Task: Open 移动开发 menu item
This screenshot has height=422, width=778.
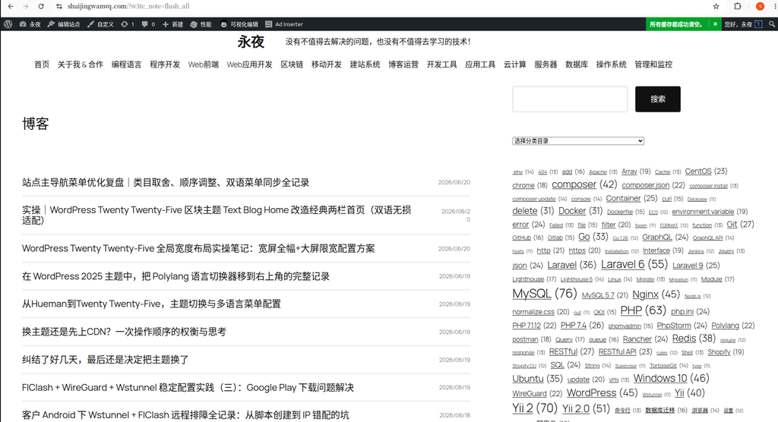Action: [327, 65]
